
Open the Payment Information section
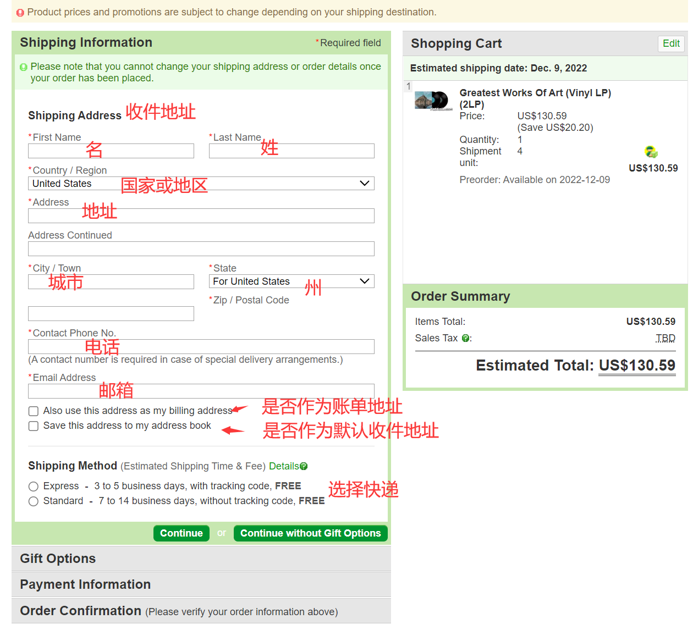click(85, 584)
